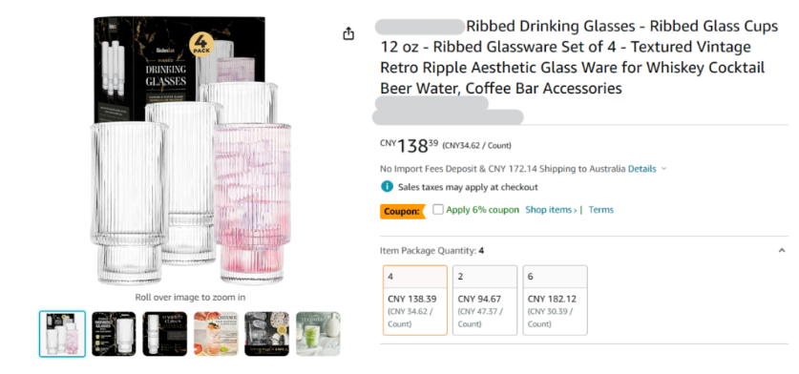Click the blue sales tax info icon
The image size is (799, 374).
(x=387, y=187)
